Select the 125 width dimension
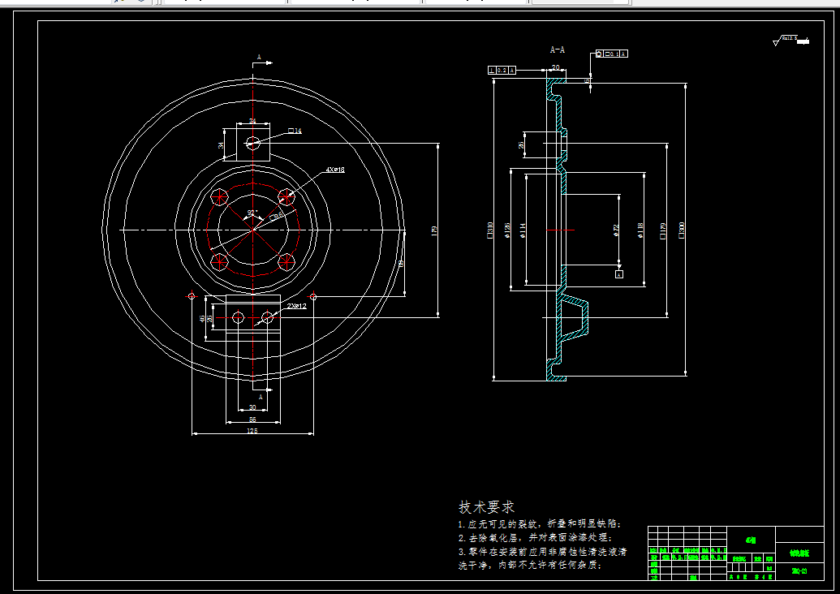This screenshot has width=840, height=594. 252,431
